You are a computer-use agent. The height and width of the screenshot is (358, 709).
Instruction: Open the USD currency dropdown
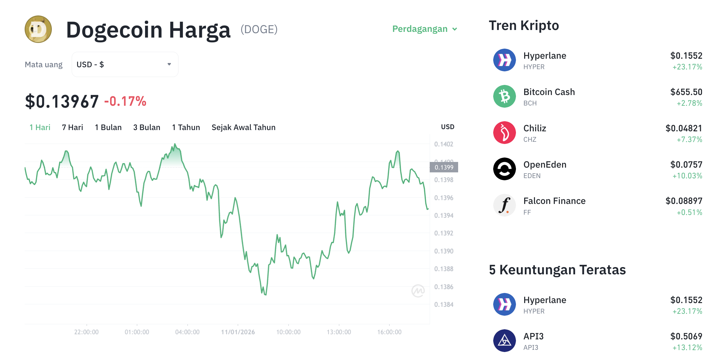[125, 64]
